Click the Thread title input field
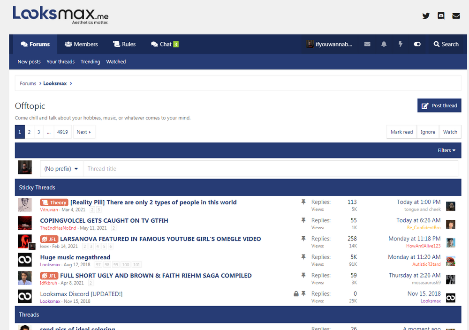Image resolution: width=469 pixels, height=330 pixels. click(x=271, y=169)
